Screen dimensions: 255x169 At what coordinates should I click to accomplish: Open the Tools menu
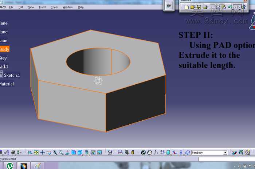[x=54, y=7]
